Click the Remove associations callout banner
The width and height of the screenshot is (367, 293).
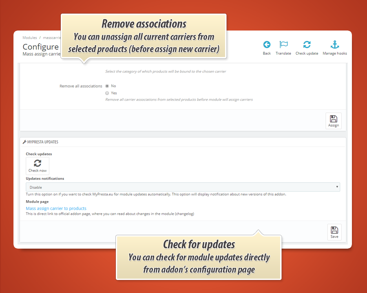coord(144,36)
